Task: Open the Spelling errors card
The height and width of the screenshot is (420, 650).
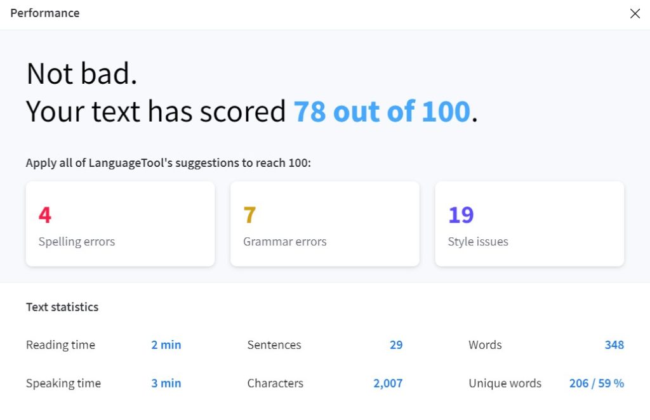Action: 120,224
